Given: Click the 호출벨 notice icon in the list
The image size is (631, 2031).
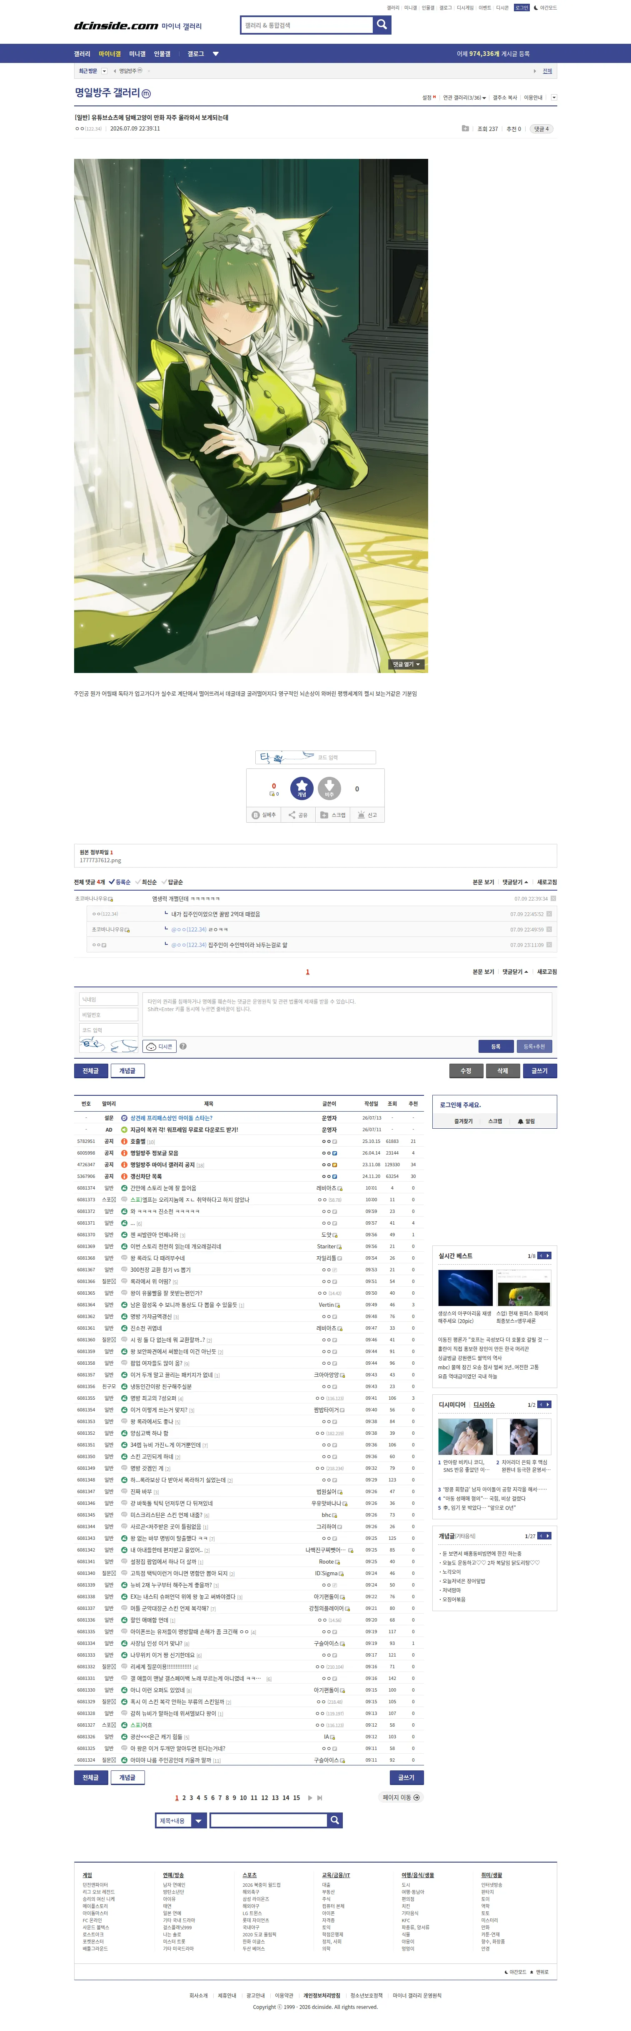Looking at the screenshot, I should pyautogui.click(x=124, y=1142).
